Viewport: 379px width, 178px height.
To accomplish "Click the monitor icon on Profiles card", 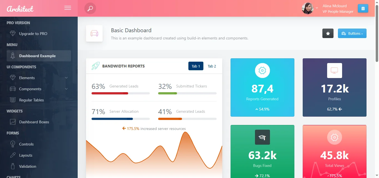I will click(334, 70).
